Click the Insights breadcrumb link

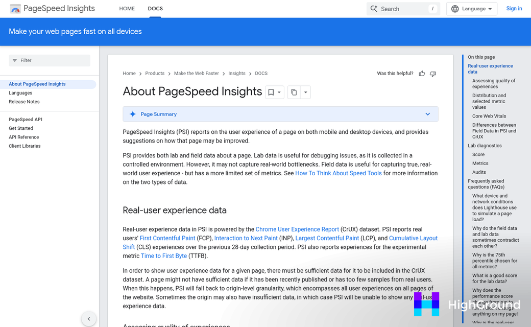coord(236,74)
